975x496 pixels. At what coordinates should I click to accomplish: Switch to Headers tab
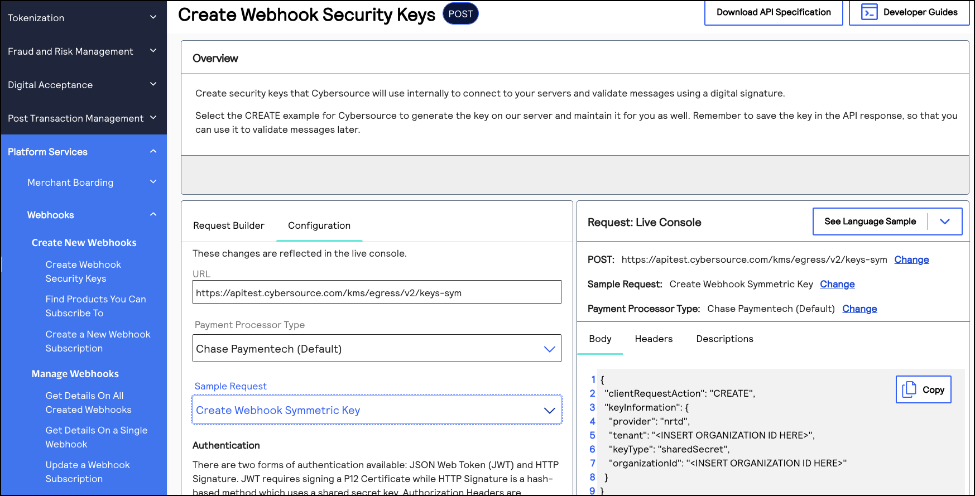tap(654, 339)
